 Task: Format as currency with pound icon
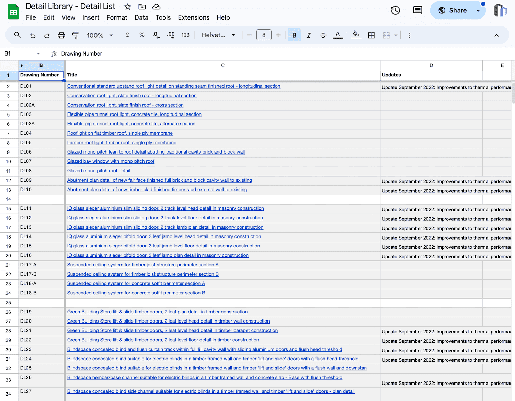tap(128, 35)
